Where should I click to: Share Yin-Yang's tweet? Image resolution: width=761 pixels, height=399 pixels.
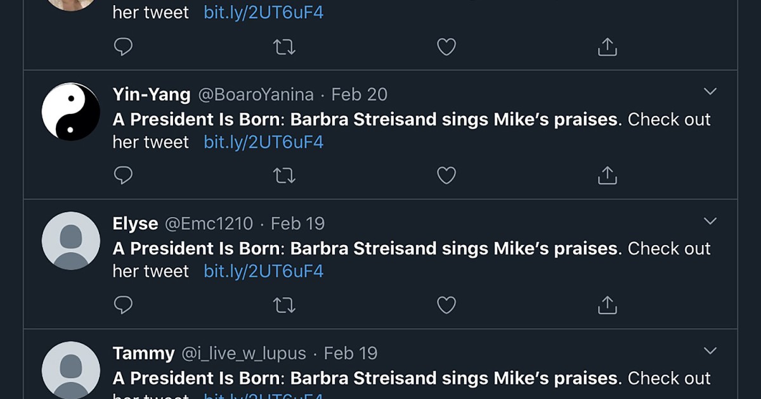pyautogui.click(x=608, y=175)
